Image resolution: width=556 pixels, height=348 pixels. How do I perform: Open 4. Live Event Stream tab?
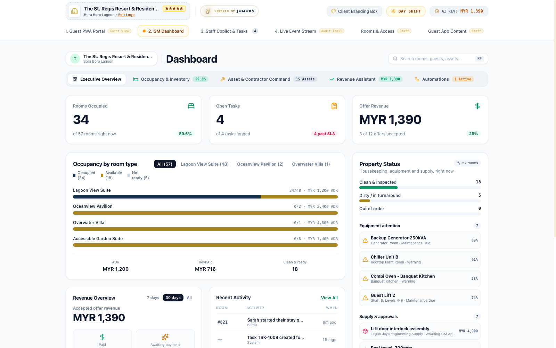tap(309, 31)
